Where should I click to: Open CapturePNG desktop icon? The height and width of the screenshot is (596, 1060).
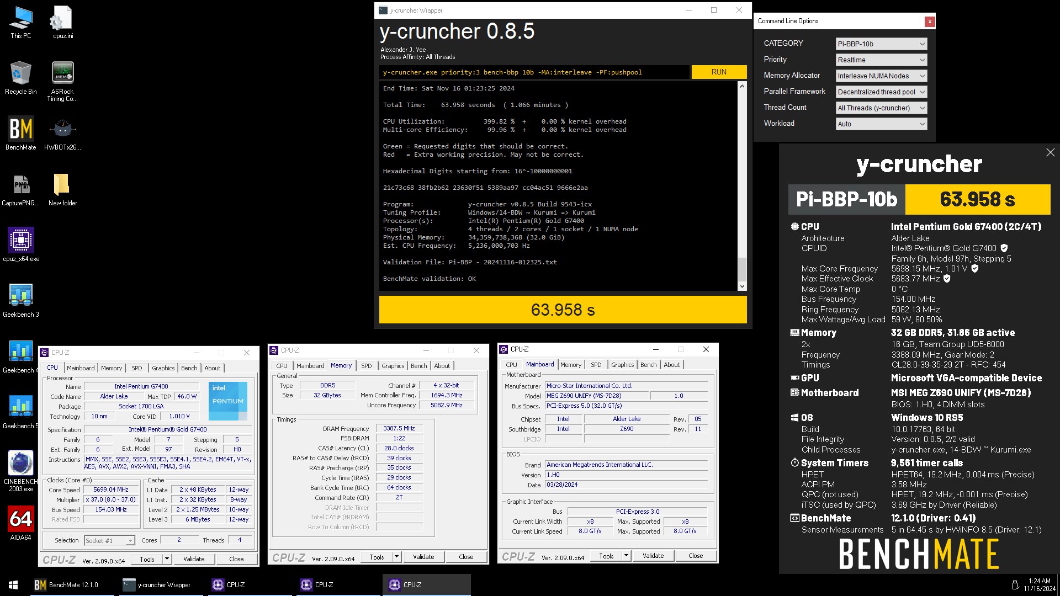click(21, 189)
